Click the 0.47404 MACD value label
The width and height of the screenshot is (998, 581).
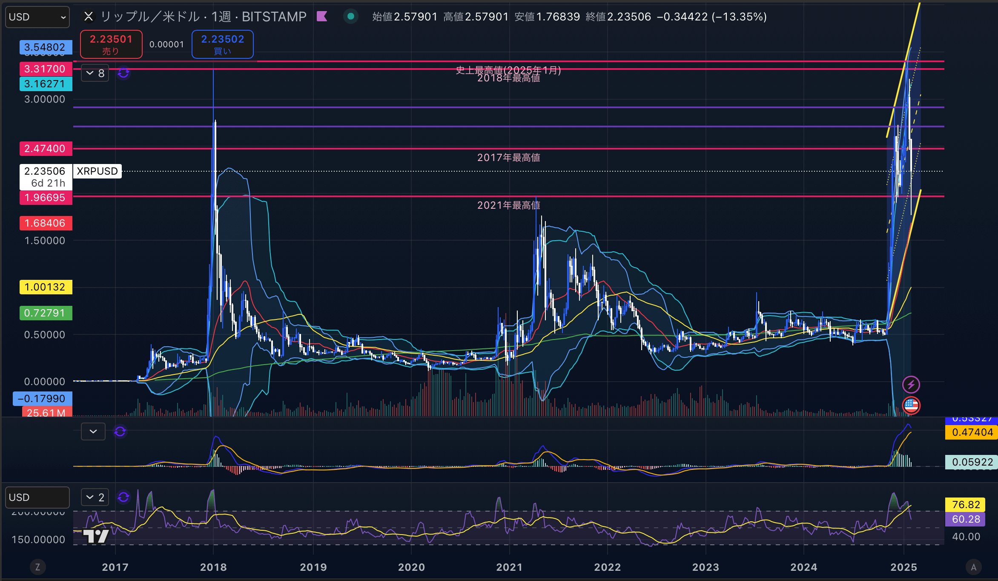click(972, 432)
